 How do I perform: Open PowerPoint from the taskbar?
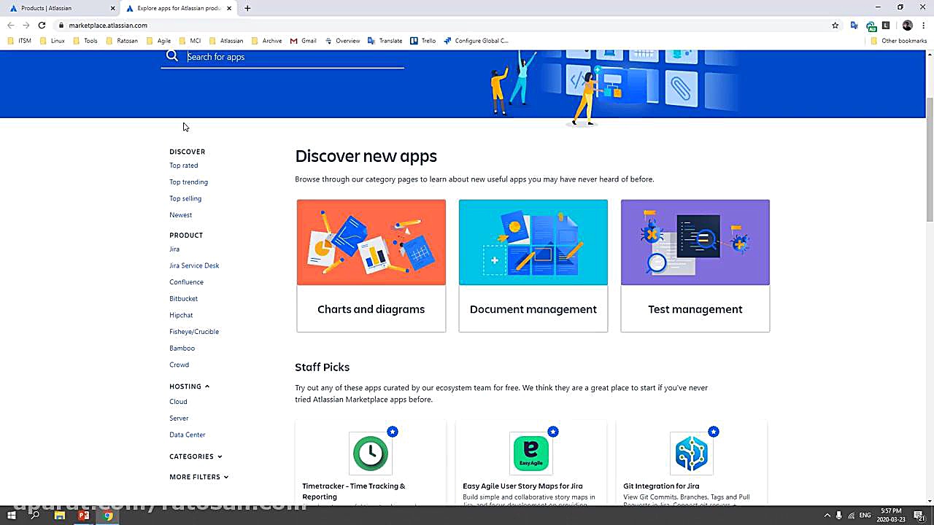pos(83,516)
